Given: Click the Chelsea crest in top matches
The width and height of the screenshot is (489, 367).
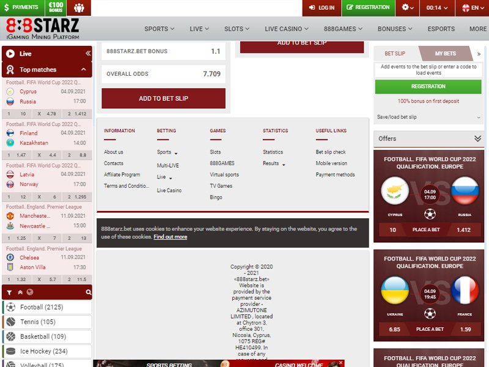Looking at the screenshot, I should pos(10,258).
